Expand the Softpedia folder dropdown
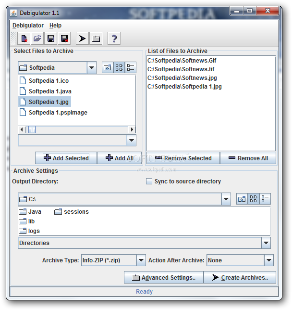Image resolution: width=292 pixels, height=310 pixels. [x=92, y=67]
